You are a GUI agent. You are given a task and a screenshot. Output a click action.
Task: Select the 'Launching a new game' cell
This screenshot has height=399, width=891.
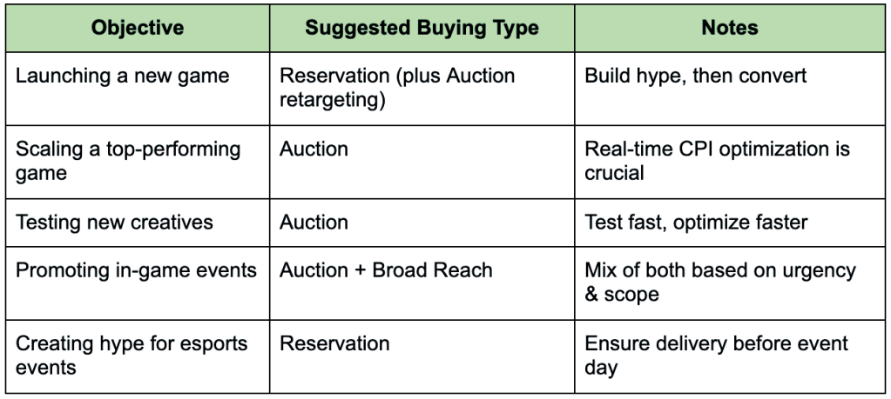pos(122,76)
